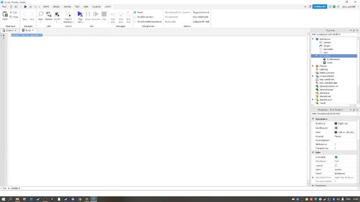Switch to the AVATAR ribbon tab
This screenshot has width=360, height=202.
[x=67, y=7]
